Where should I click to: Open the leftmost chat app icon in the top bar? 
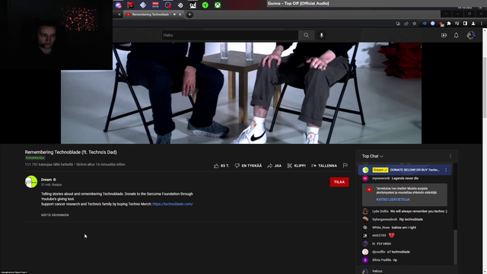pos(119,5)
